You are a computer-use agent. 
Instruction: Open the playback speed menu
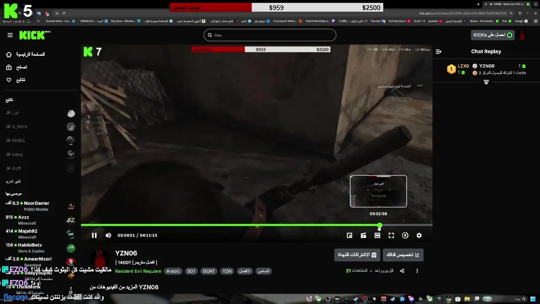(x=405, y=236)
